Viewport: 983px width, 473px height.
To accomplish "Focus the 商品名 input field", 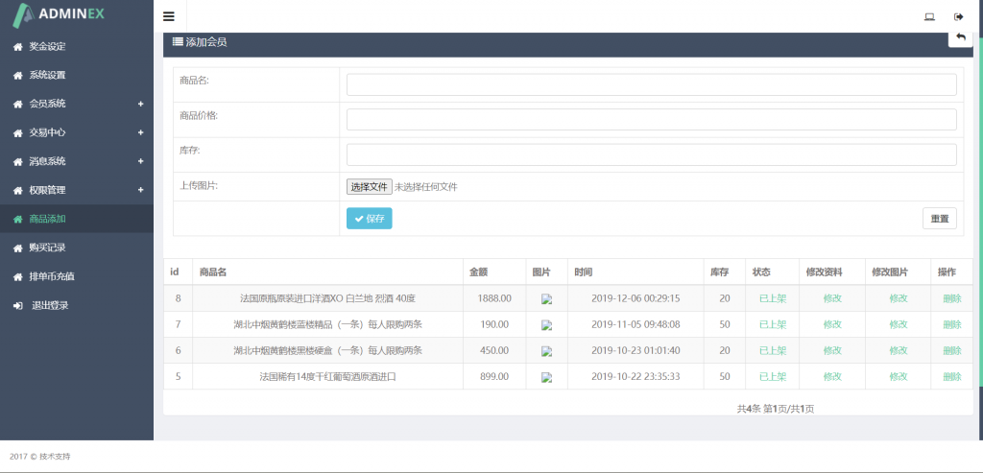I will [651, 84].
